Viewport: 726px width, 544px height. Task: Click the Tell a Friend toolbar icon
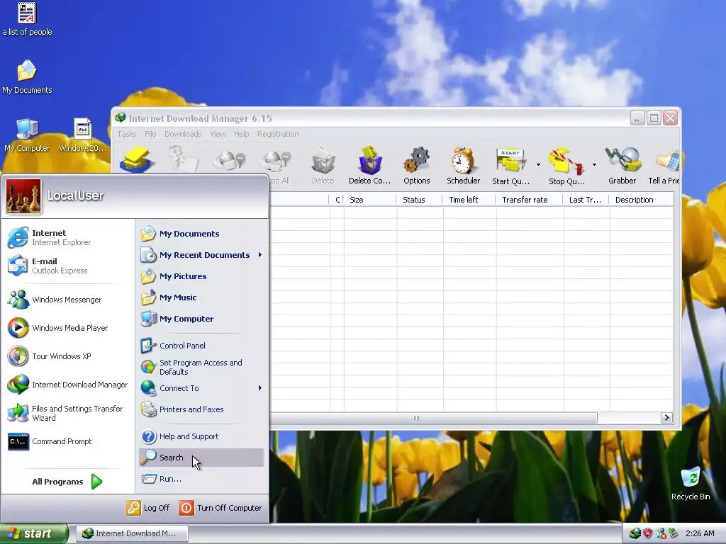[664, 166]
